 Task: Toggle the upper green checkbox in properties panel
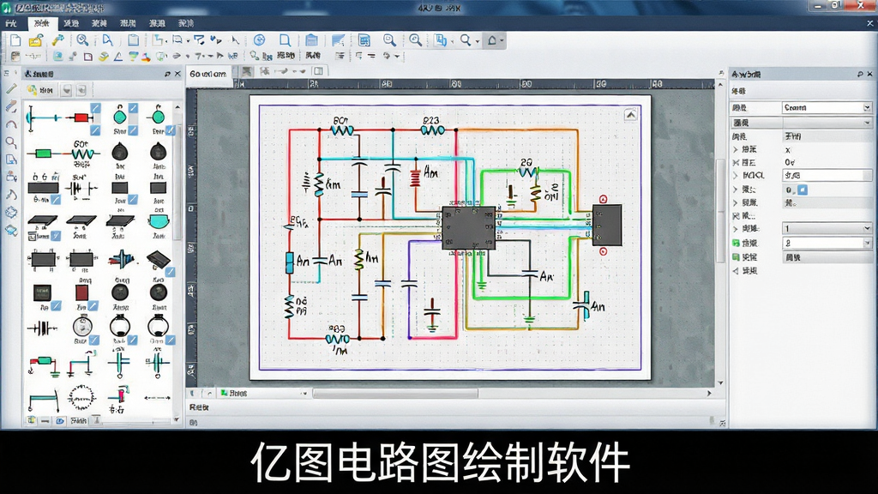[736, 243]
